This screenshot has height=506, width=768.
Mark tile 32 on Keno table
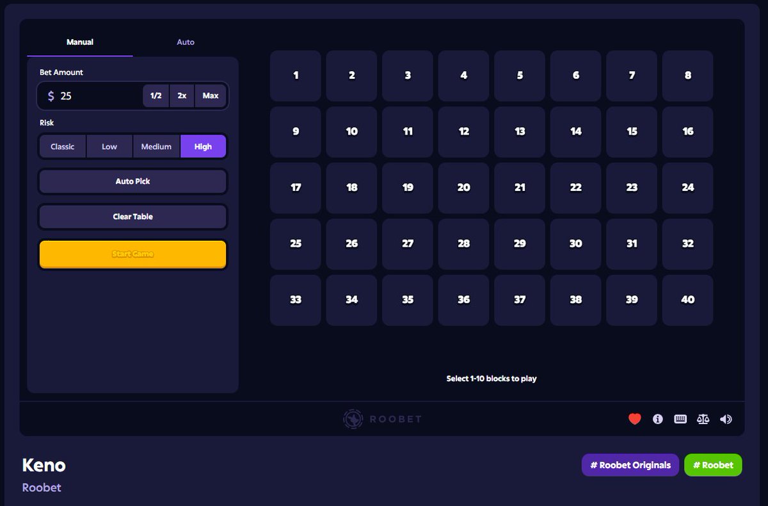[x=687, y=244]
